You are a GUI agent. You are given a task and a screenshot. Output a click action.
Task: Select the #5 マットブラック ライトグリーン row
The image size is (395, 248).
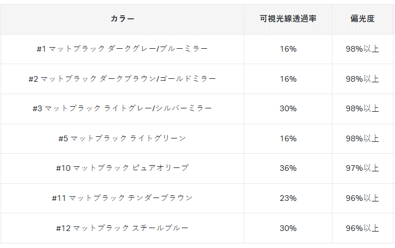197,138
